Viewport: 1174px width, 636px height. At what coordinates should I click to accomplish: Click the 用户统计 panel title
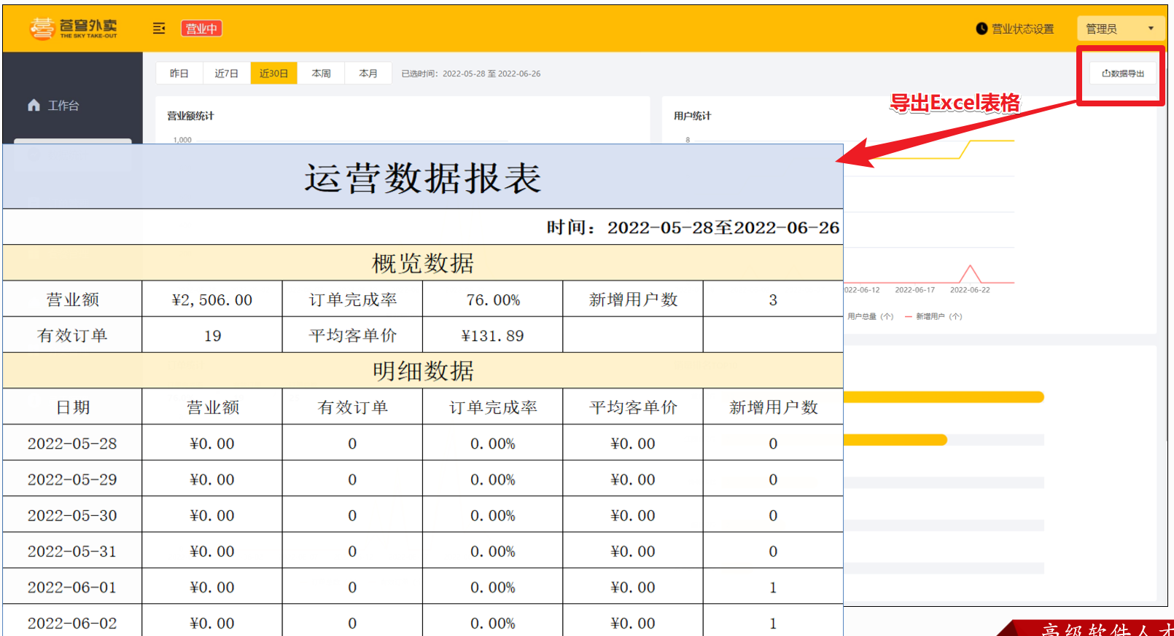[x=692, y=116]
